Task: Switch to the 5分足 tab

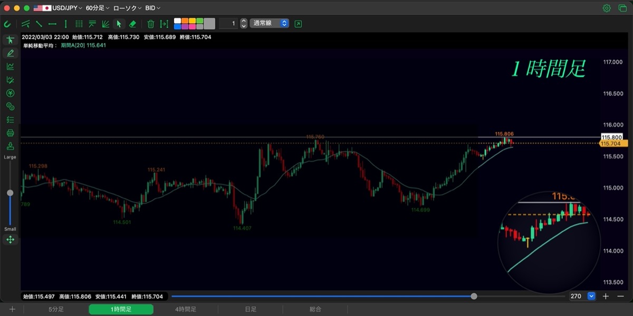Action: 56,309
